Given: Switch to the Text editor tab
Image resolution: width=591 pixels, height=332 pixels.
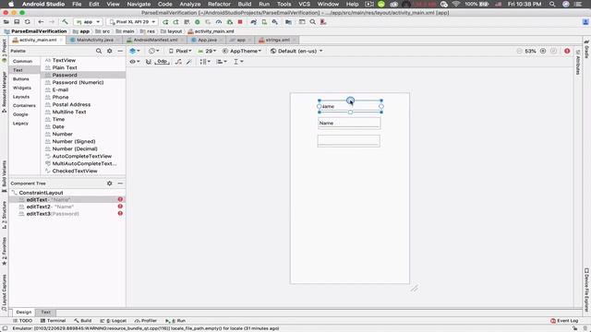Looking at the screenshot, I should 45,313.
